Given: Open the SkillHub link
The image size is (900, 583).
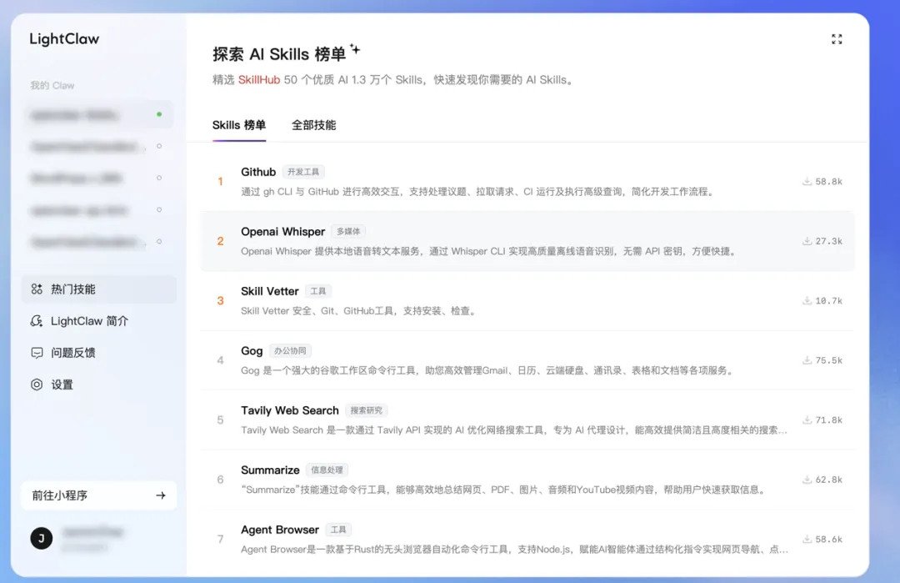Looking at the screenshot, I should pos(259,80).
